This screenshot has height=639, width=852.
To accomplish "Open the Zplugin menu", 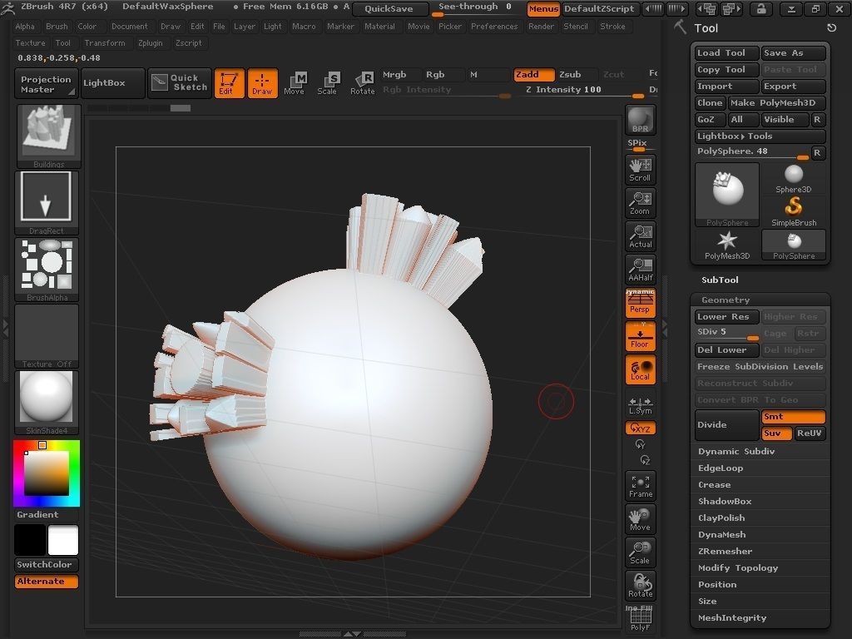I will pos(150,43).
